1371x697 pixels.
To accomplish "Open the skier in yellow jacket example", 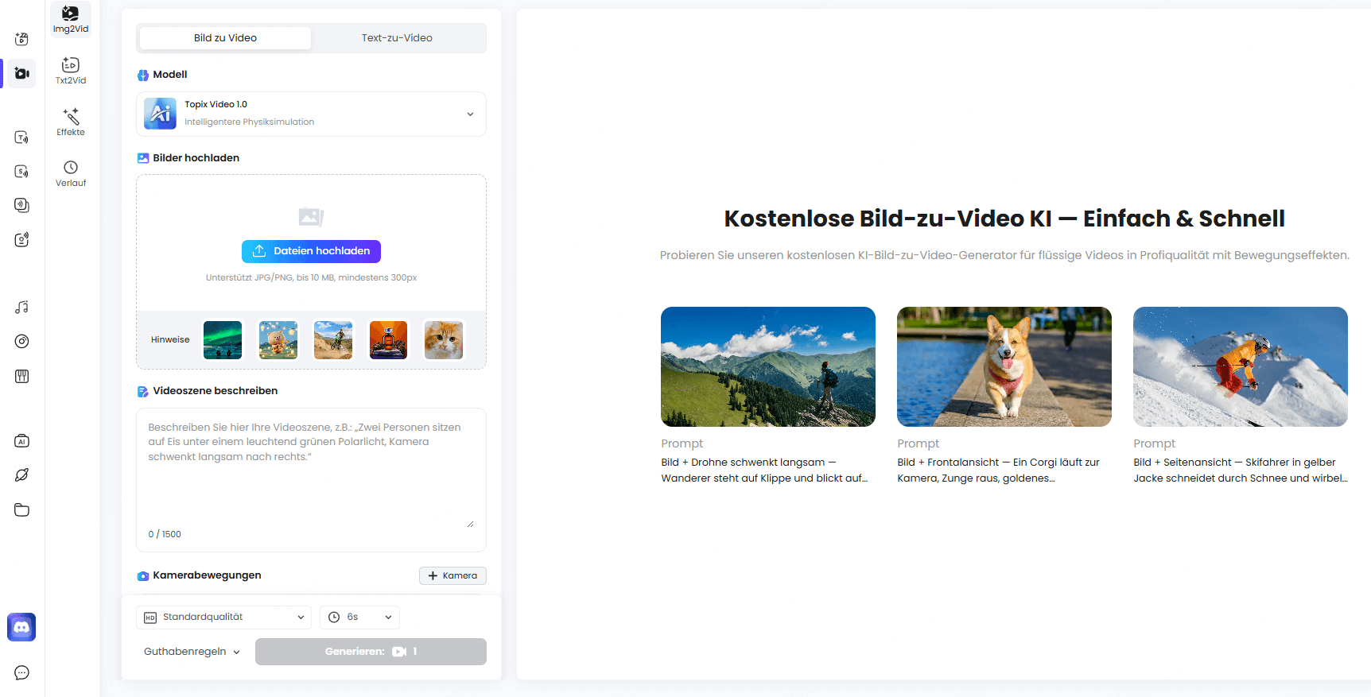I will coord(1241,366).
